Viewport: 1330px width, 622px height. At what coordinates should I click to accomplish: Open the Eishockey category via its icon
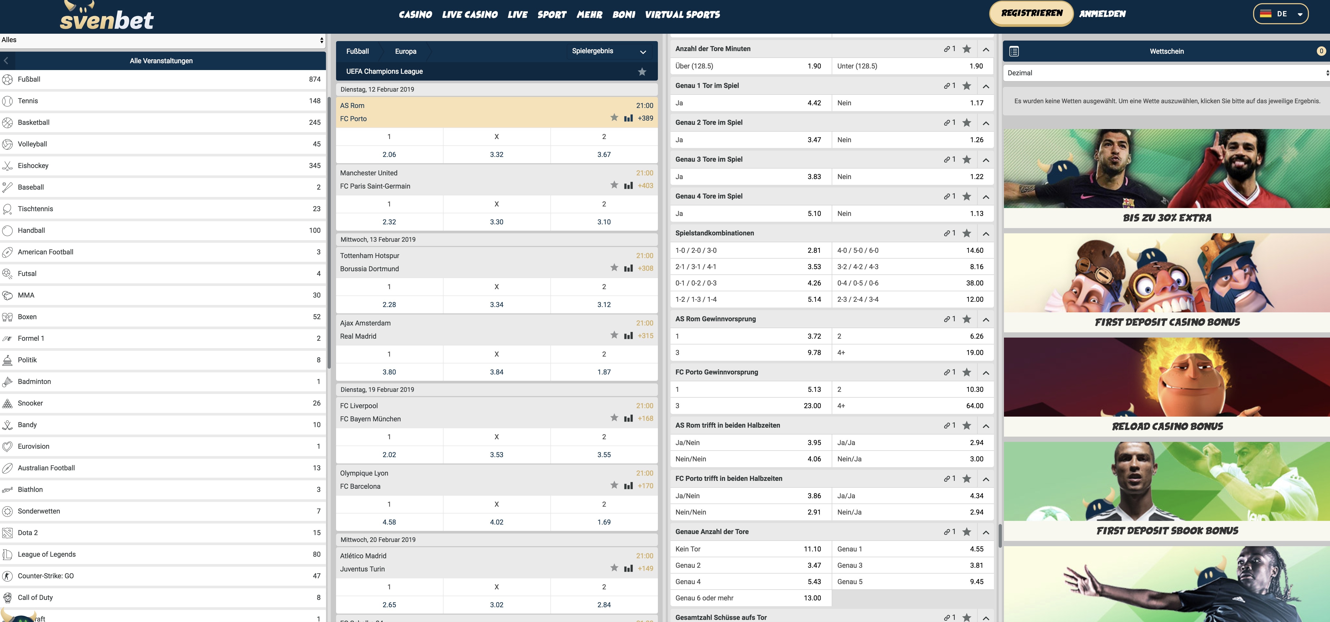[8, 166]
